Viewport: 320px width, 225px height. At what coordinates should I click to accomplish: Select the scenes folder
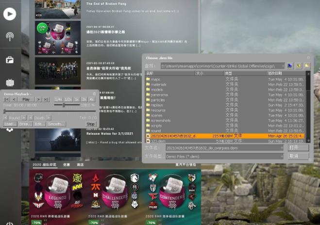pos(225,115)
